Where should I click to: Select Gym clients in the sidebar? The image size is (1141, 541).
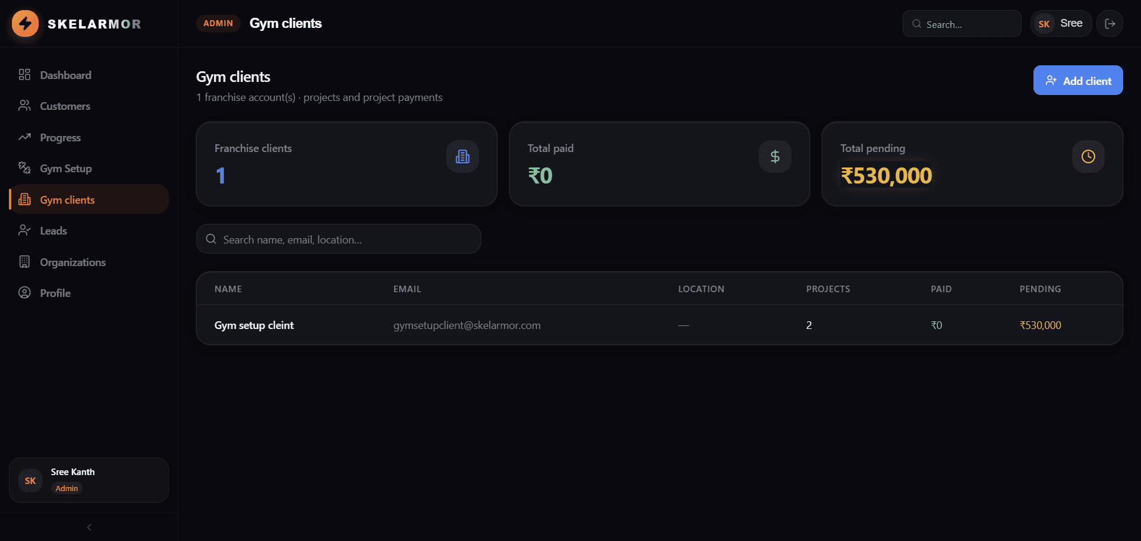(89, 200)
